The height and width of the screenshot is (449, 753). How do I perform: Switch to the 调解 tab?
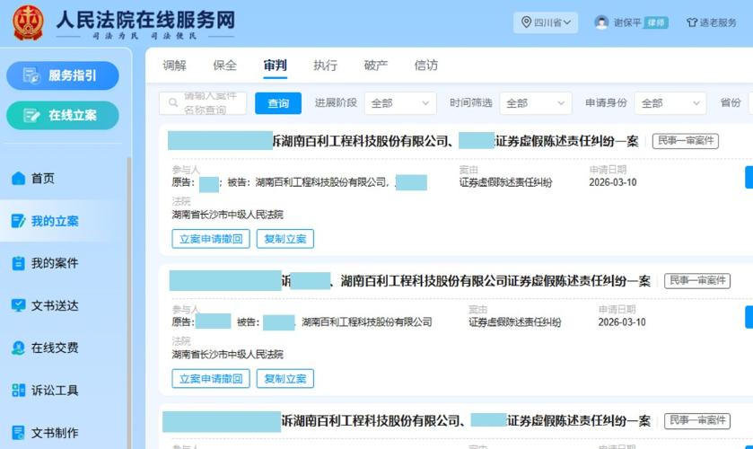[x=174, y=66]
